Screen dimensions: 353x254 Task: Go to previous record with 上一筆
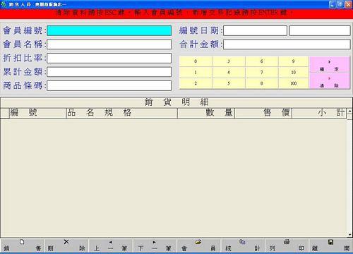[111, 246]
